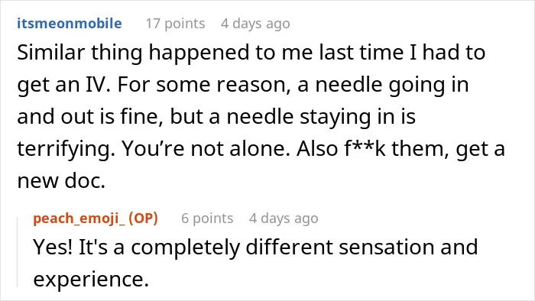The image size is (535, 301).
Task: Click the line 'get an IV. For some reason'
Action: 243,85
